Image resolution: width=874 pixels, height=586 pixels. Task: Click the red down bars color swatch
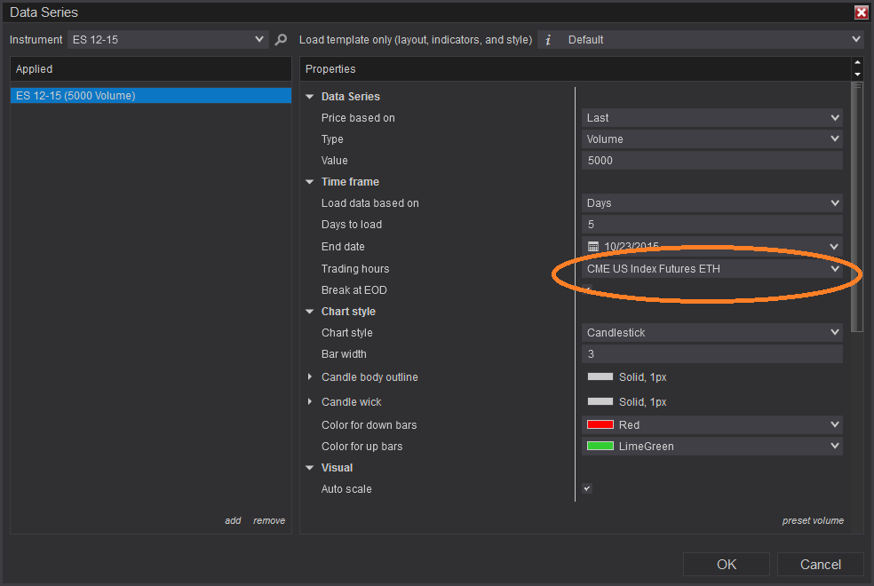pyautogui.click(x=600, y=425)
